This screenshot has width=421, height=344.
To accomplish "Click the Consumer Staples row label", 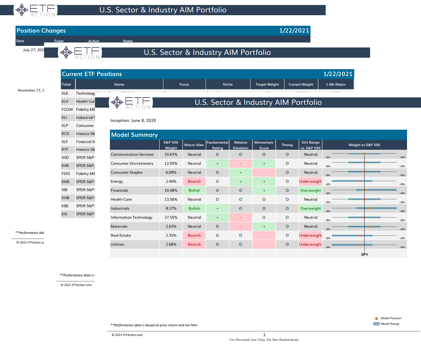I will click(127, 172).
